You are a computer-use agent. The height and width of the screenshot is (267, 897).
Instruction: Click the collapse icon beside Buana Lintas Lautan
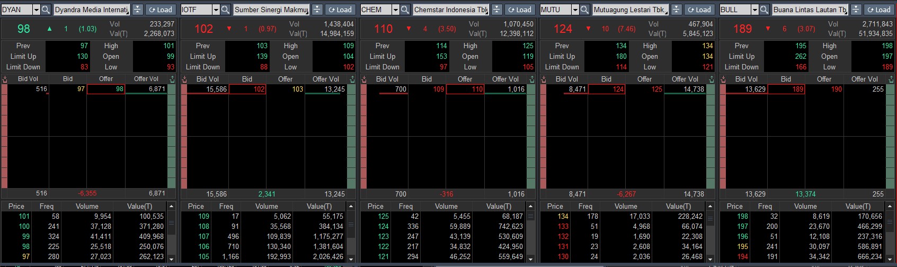856,10
